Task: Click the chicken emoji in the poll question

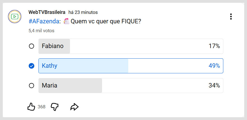Action: tap(66, 21)
